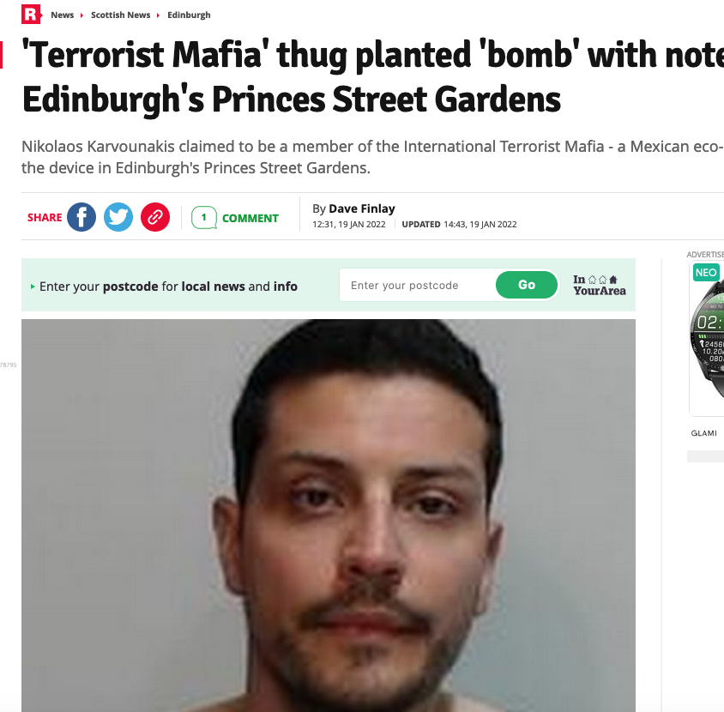Open author Dave Finlay's profile
Image resolution: width=724 pixels, height=712 pixels.
(361, 208)
